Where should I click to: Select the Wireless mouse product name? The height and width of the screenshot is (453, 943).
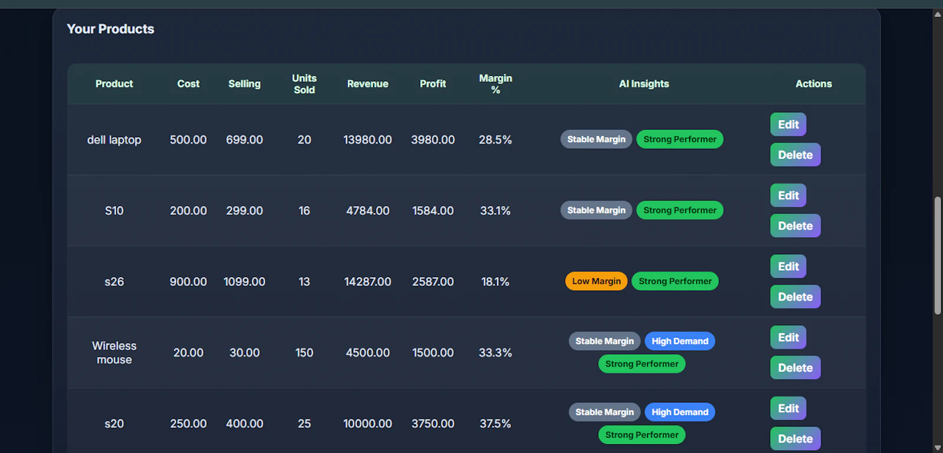coord(114,353)
